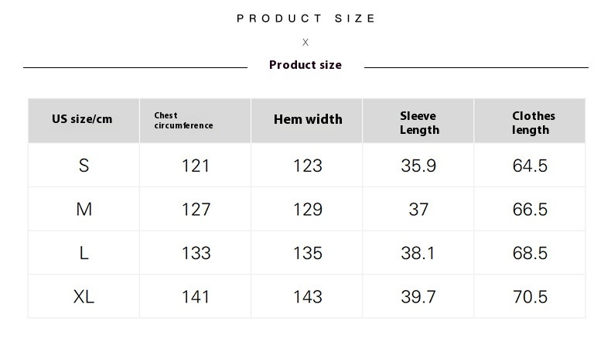Select the US size/cm column header

click(82, 119)
